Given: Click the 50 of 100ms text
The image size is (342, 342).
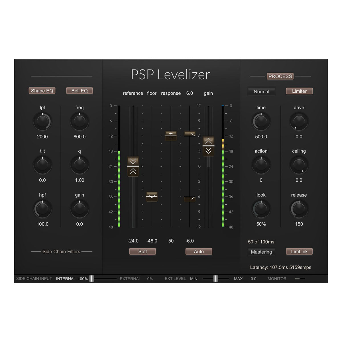Looking at the screenshot, I should tap(261, 242).
